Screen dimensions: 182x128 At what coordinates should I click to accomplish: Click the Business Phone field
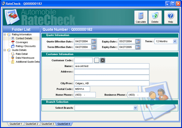coord(138,95)
